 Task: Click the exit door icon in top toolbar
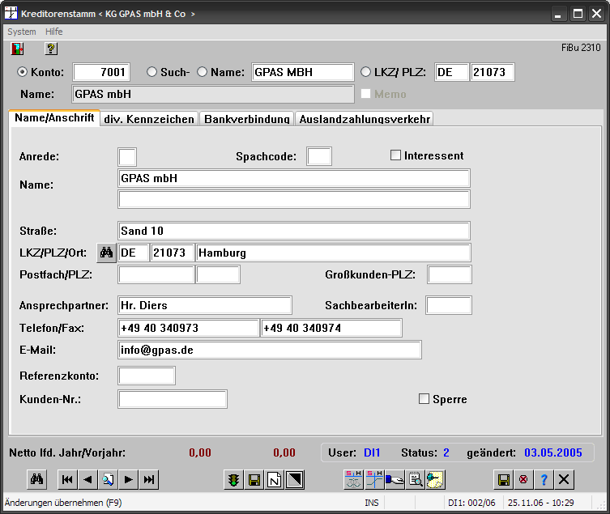(x=17, y=49)
